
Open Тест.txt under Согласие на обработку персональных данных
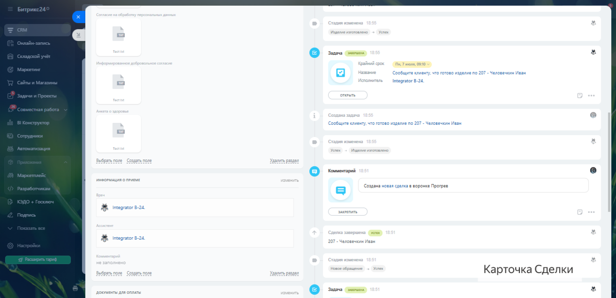point(119,37)
